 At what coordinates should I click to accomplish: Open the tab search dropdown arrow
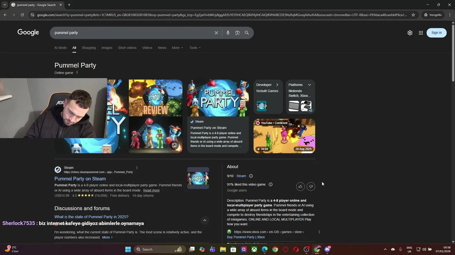click(5, 5)
